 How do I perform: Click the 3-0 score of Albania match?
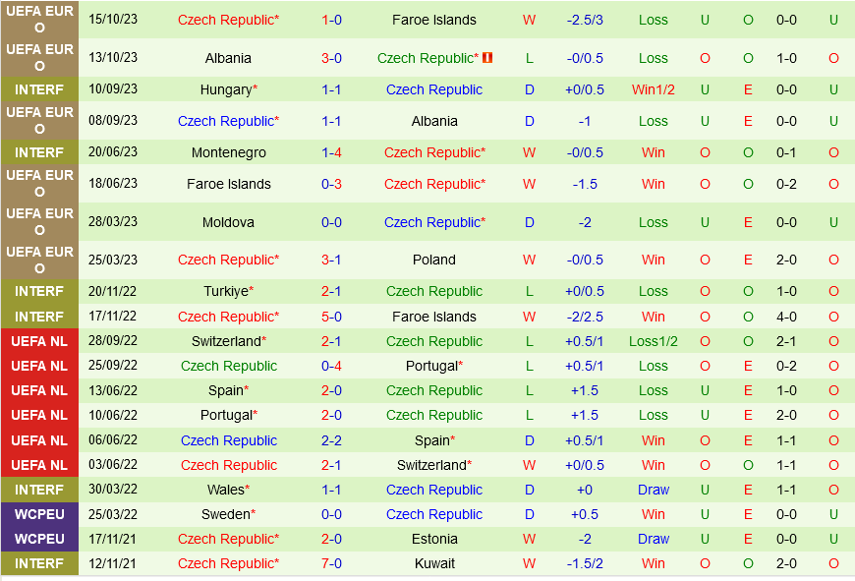(331, 58)
